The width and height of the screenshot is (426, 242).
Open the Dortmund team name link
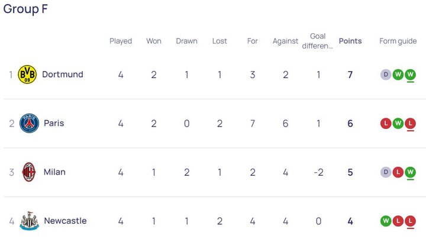[x=63, y=75]
